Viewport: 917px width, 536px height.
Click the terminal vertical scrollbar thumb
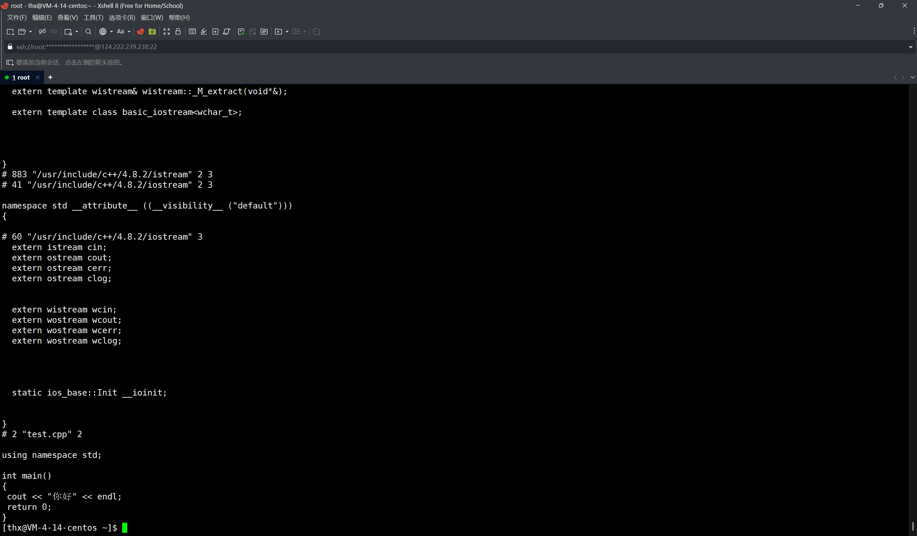point(913,526)
